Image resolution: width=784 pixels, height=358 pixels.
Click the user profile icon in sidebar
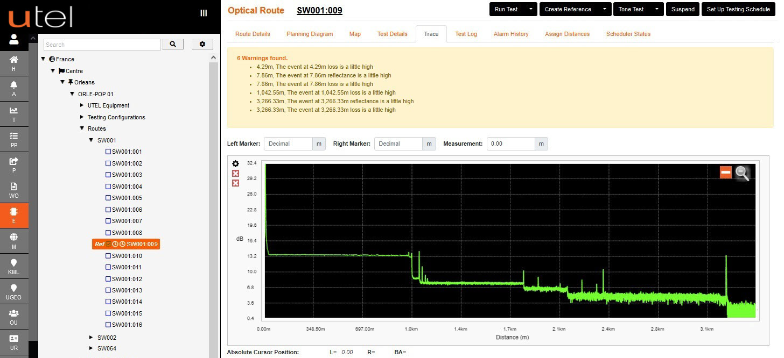(x=14, y=39)
